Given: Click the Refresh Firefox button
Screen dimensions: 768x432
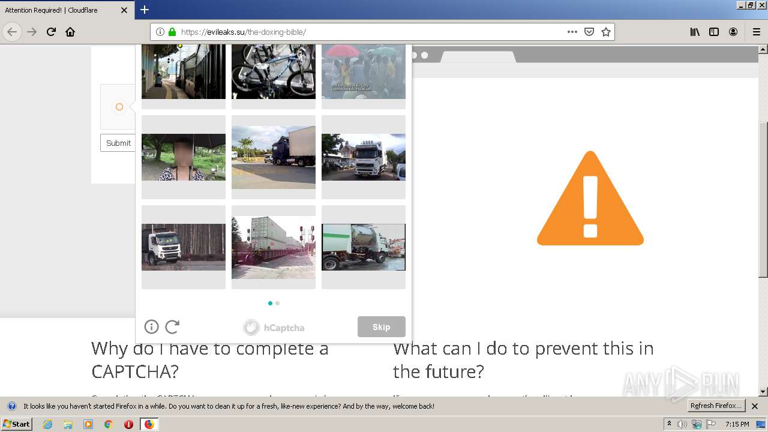Looking at the screenshot, I should [716, 406].
